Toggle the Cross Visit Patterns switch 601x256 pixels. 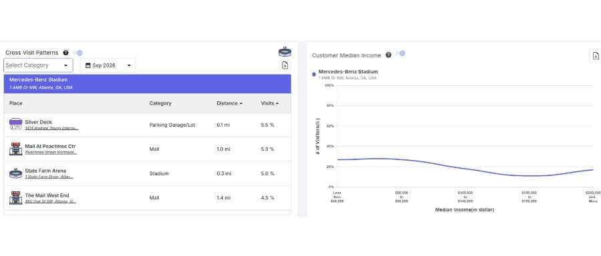78,53
